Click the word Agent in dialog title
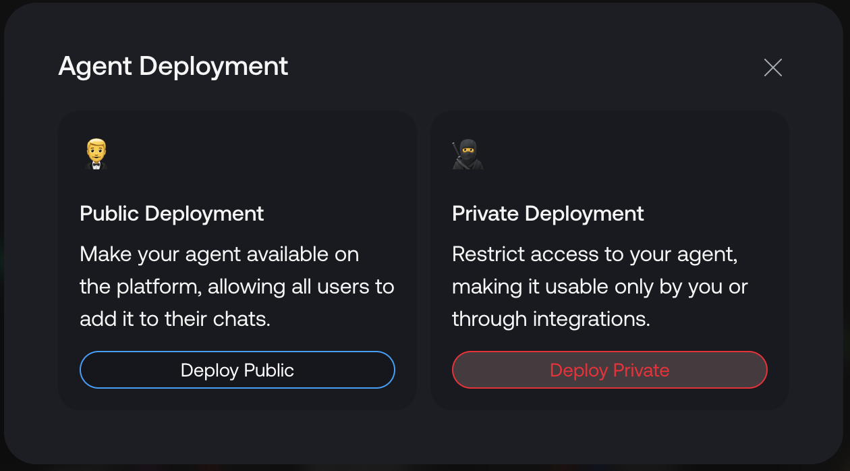 (95, 67)
